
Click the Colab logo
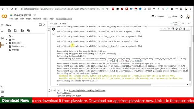click(4, 16)
